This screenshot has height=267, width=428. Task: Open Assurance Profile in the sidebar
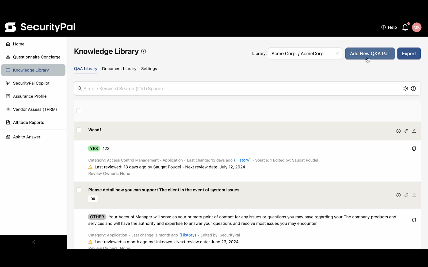tap(33, 96)
